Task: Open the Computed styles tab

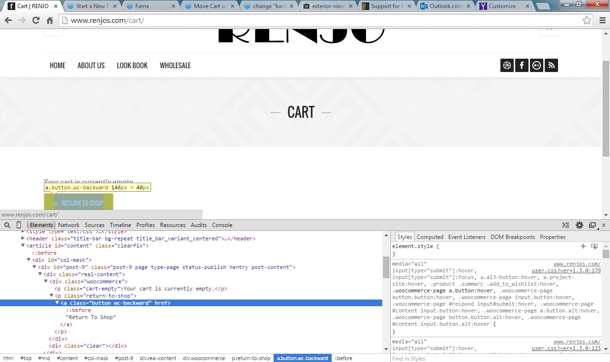Action: tap(430, 237)
